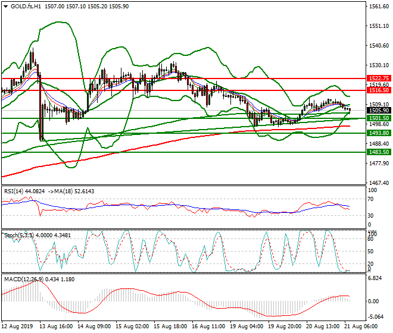393x333 pixels.
Task: Click the 1493.80 green support label
Action: 379,133
